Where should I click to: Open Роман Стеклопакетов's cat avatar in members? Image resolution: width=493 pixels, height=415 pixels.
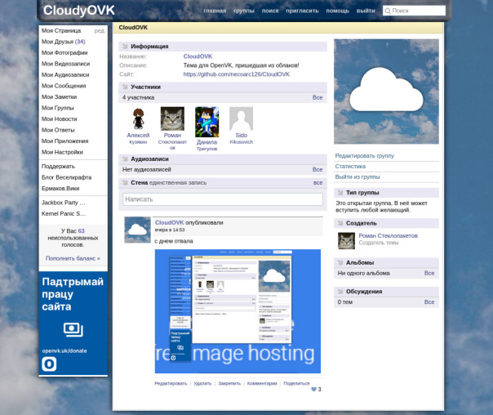click(172, 118)
